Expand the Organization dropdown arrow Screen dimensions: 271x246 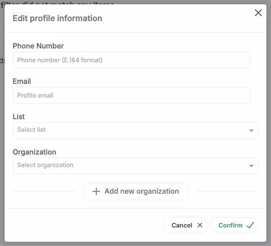click(x=251, y=166)
